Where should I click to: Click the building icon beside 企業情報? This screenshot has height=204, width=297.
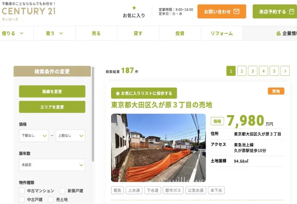tap(279, 33)
